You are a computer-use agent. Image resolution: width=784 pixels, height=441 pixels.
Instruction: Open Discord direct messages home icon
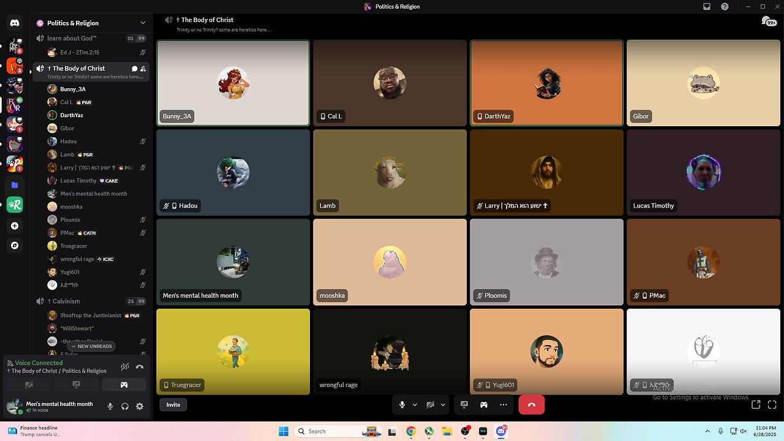[x=15, y=23]
